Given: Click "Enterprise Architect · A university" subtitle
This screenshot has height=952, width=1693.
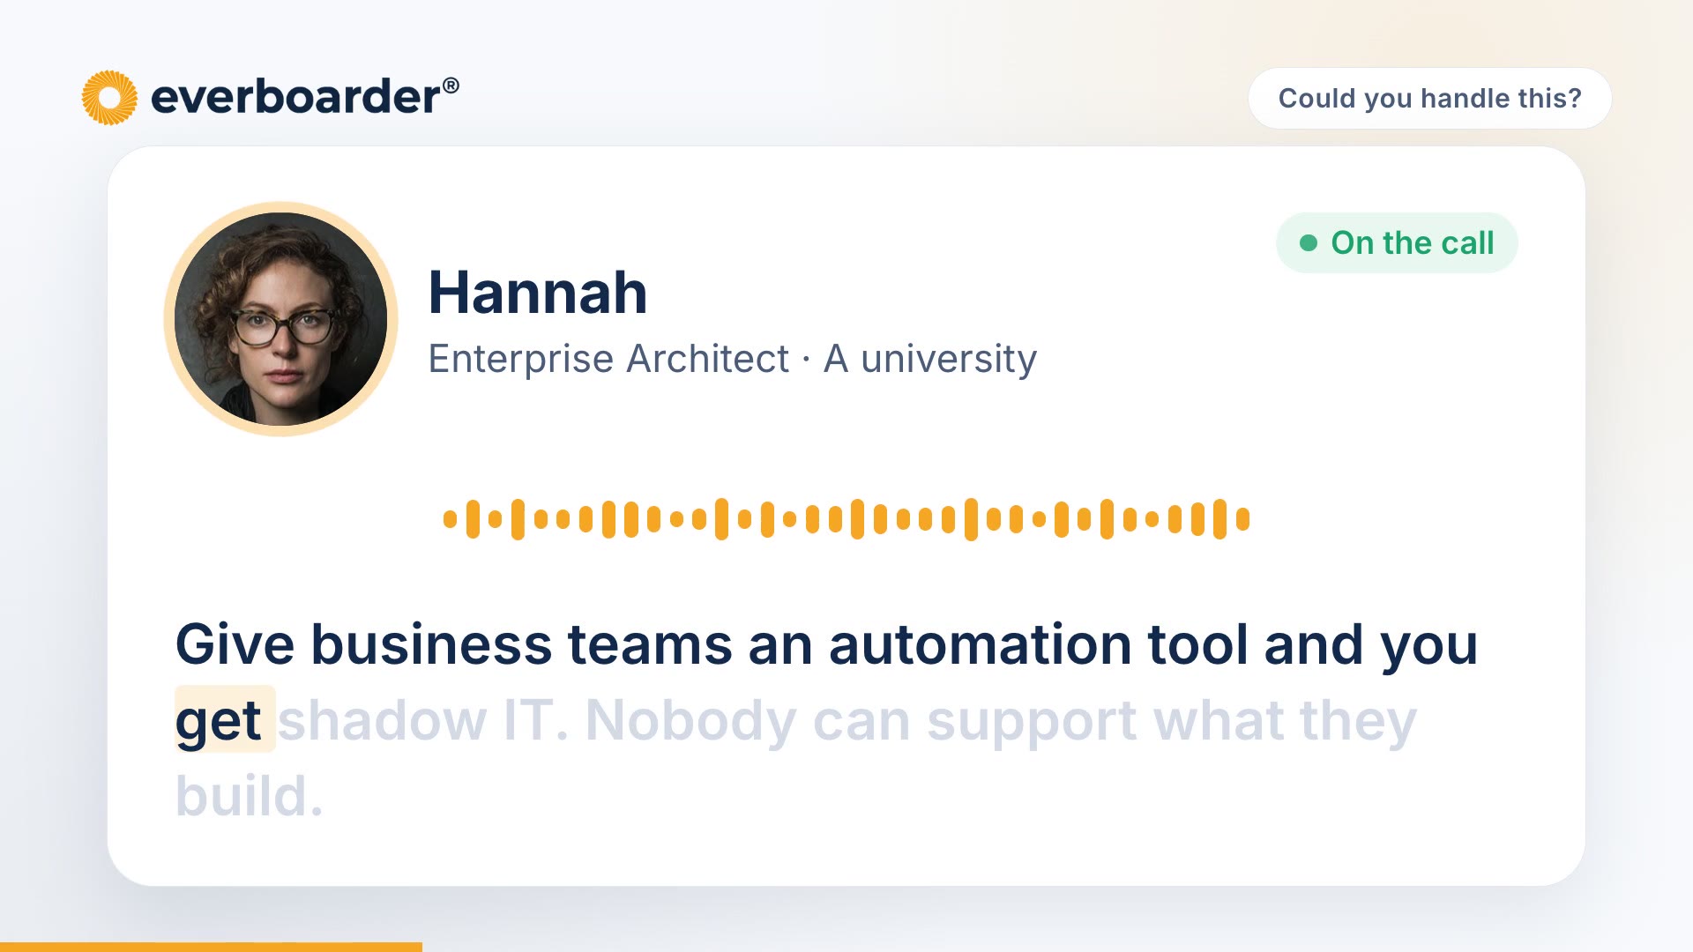Looking at the screenshot, I should 732,359.
